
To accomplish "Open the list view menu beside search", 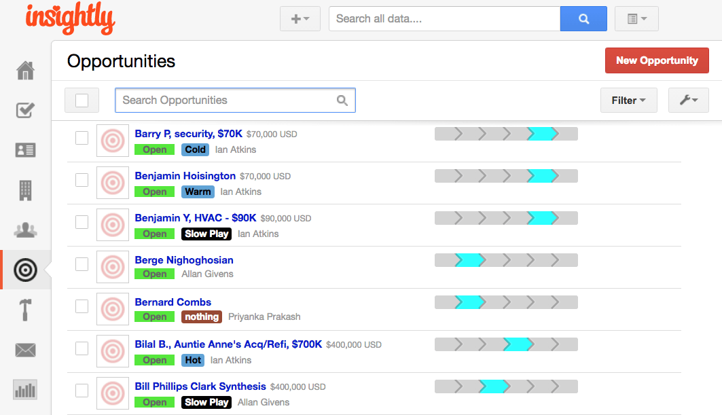I will 636,19.
